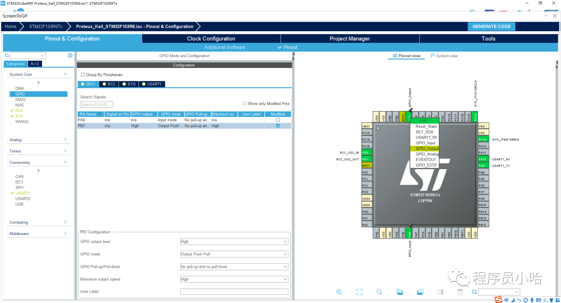Screen dimensions: 561x303
Task: Select GPIO_Input from the PB7 pin menu
Action: 425,143
